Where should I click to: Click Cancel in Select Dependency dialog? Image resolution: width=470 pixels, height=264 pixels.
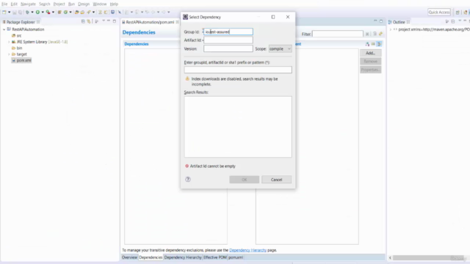pyautogui.click(x=276, y=180)
